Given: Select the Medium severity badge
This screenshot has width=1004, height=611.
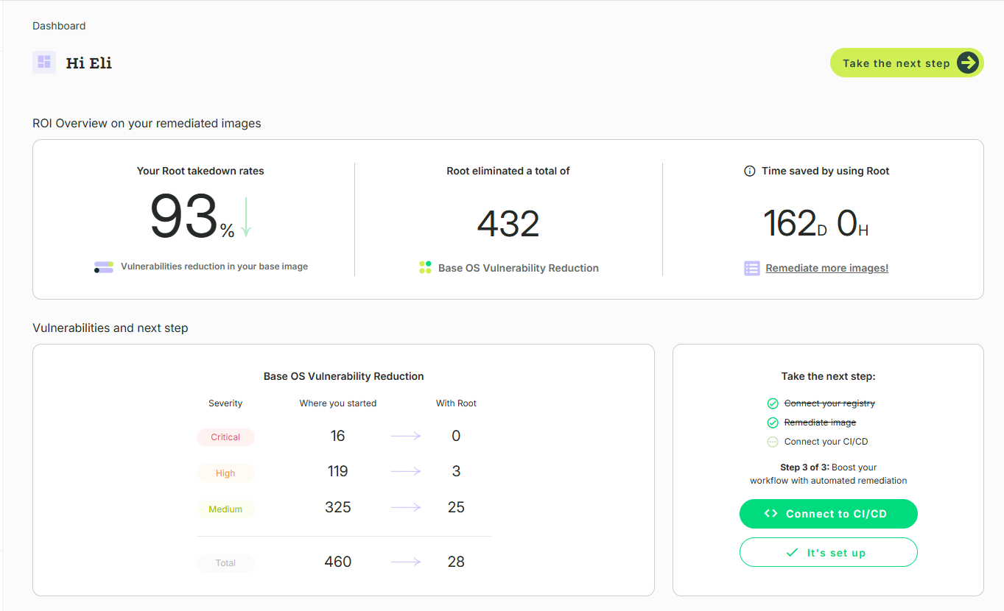Looking at the screenshot, I should click(x=225, y=509).
